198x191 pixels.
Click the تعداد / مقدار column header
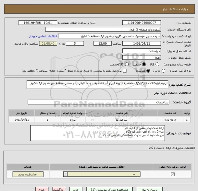[x=47, y=113]
